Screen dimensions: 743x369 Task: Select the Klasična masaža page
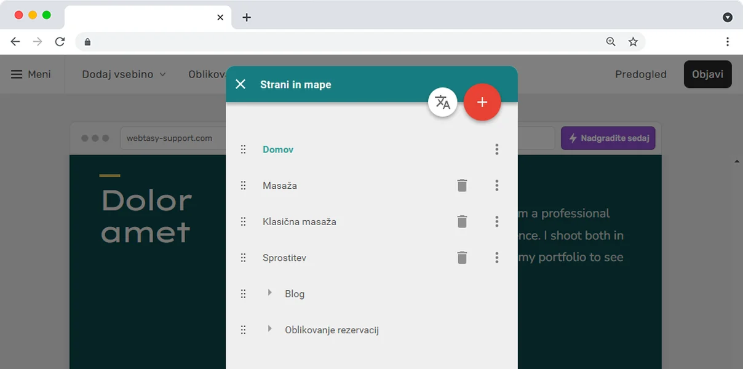(x=300, y=222)
